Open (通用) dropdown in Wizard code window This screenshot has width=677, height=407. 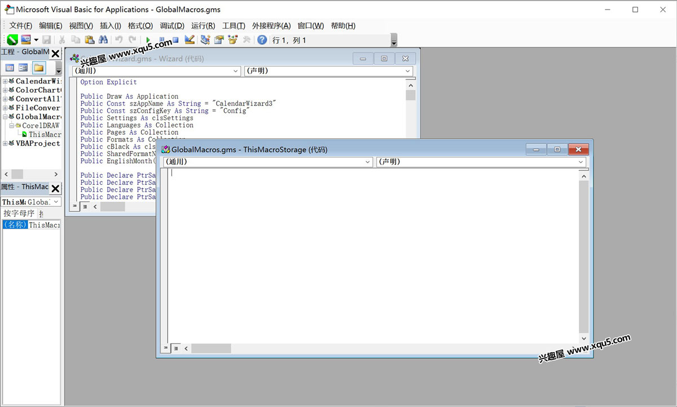click(x=156, y=71)
